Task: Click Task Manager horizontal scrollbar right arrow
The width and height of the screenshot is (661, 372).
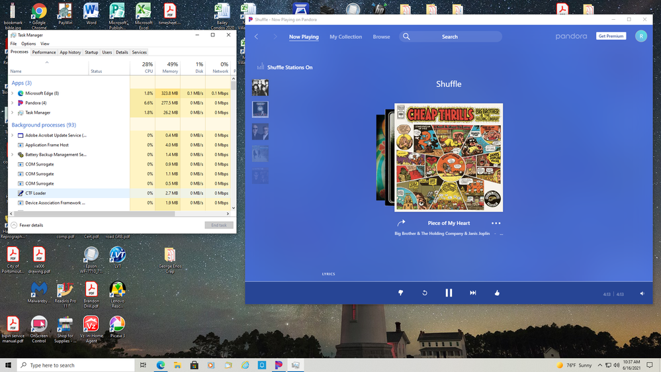Action: pyautogui.click(x=228, y=214)
